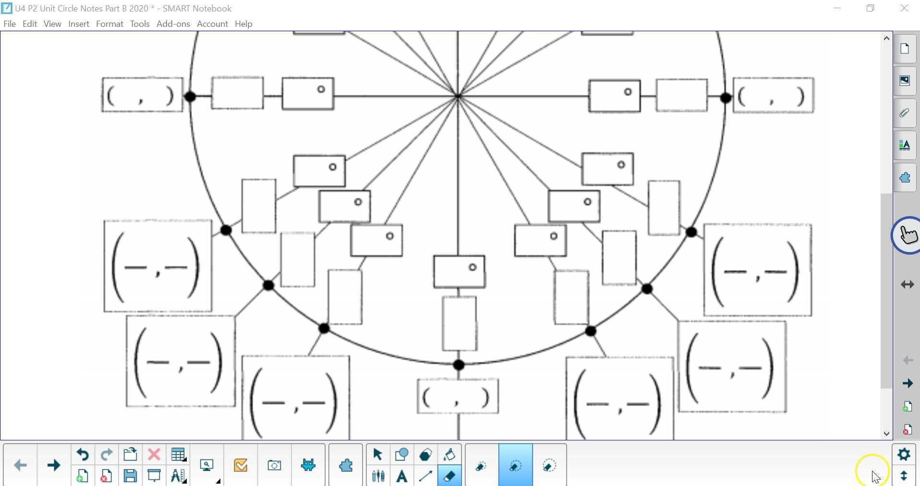
Task: Switch to the large eraser size
Action: 548,465
